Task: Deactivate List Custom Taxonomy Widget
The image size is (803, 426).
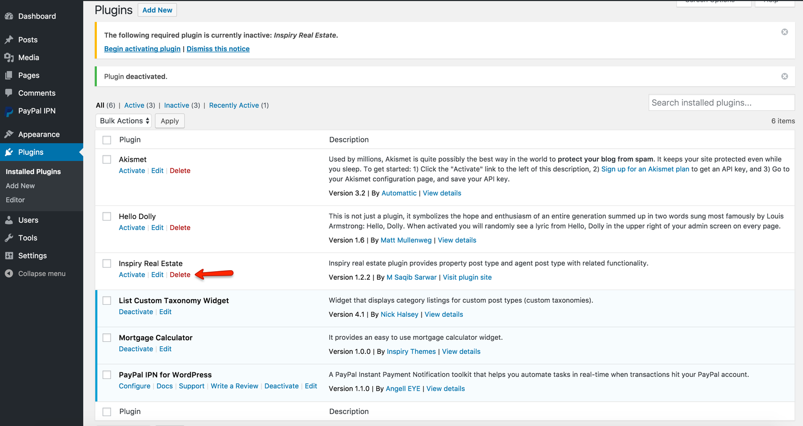Action: point(136,312)
